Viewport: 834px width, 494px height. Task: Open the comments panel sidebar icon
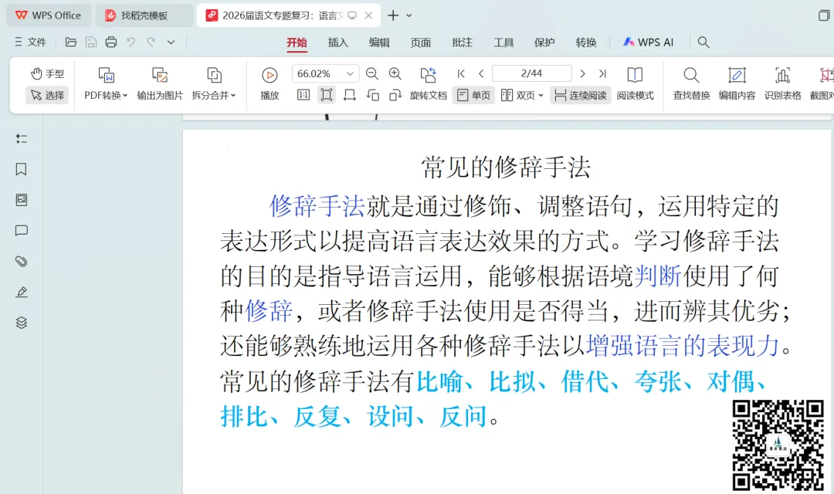[x=22, y=231]
